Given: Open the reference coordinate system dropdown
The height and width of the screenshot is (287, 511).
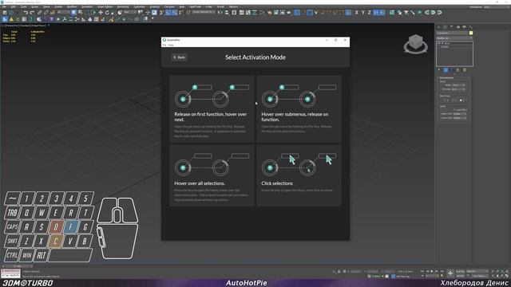Looking at the screenshot, I should (130, 13).
